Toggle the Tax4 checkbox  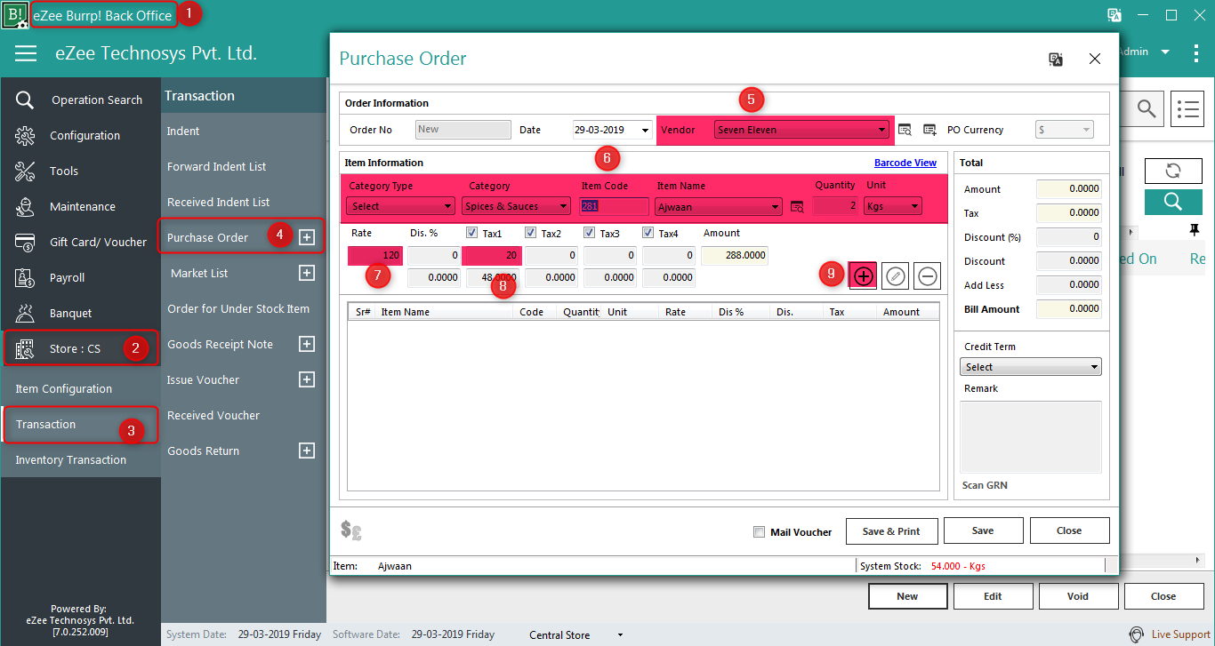pos(648,233)
